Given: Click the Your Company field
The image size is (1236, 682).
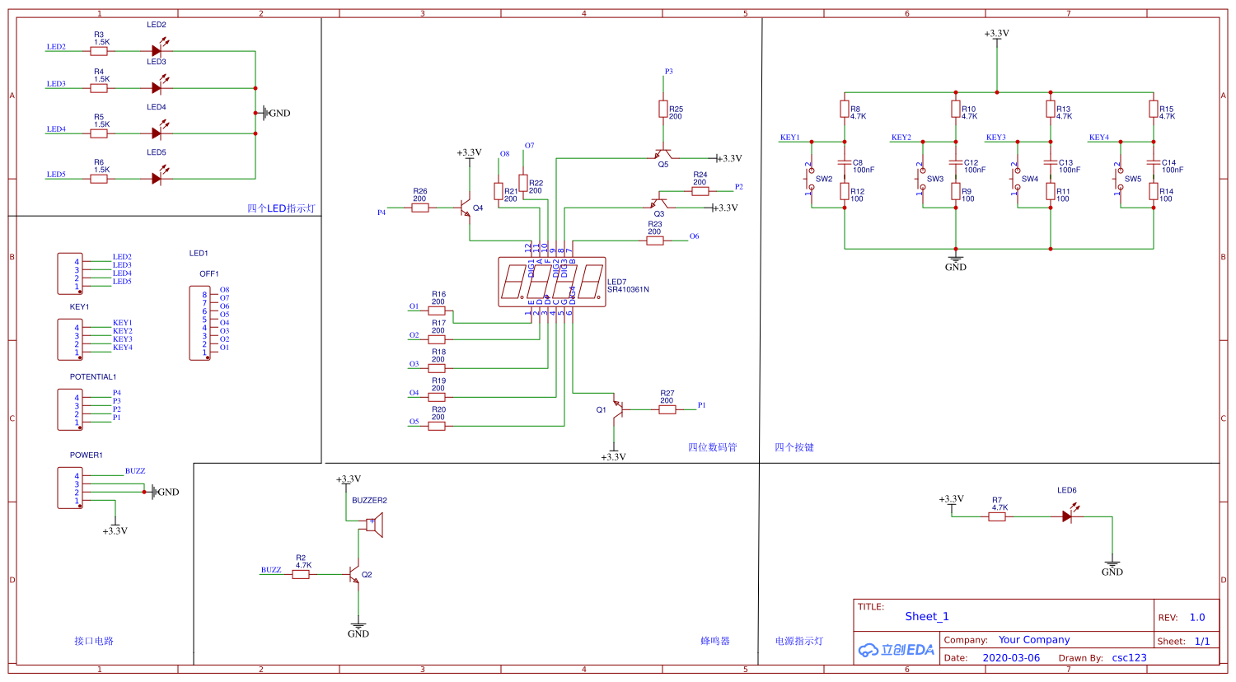Looking at the screenshot, I should click(x=1034, y=640).
